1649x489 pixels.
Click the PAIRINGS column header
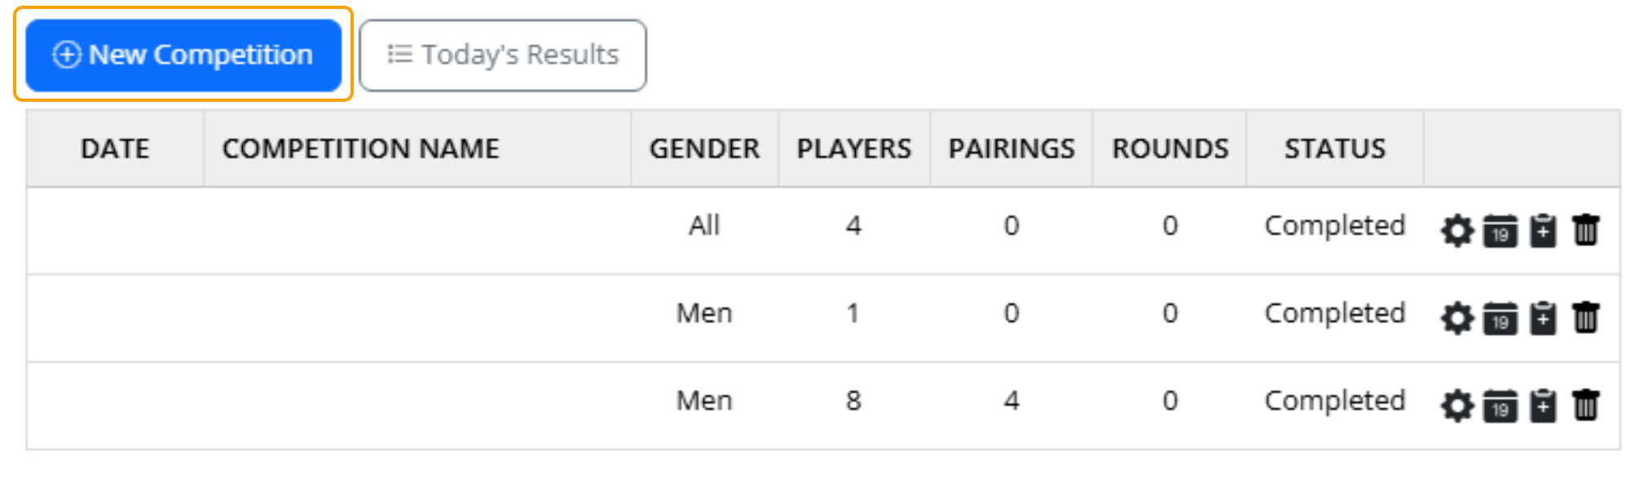[x=1011, y=148]
